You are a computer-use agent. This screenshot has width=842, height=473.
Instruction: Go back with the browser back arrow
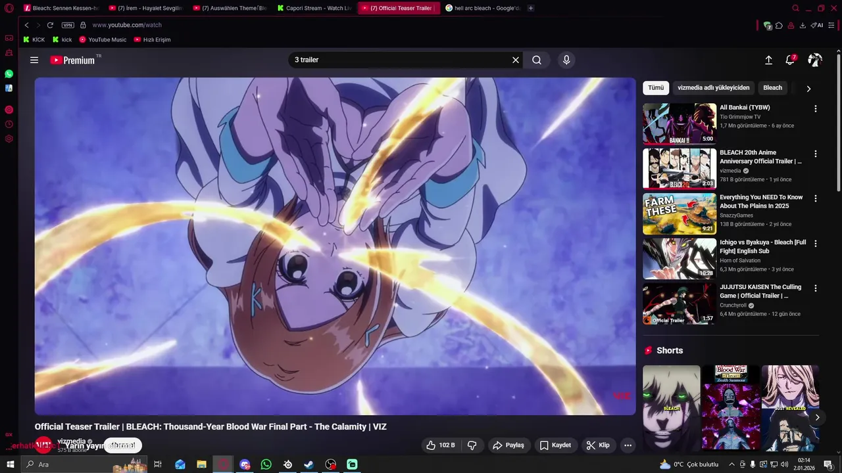coord(26,25)
